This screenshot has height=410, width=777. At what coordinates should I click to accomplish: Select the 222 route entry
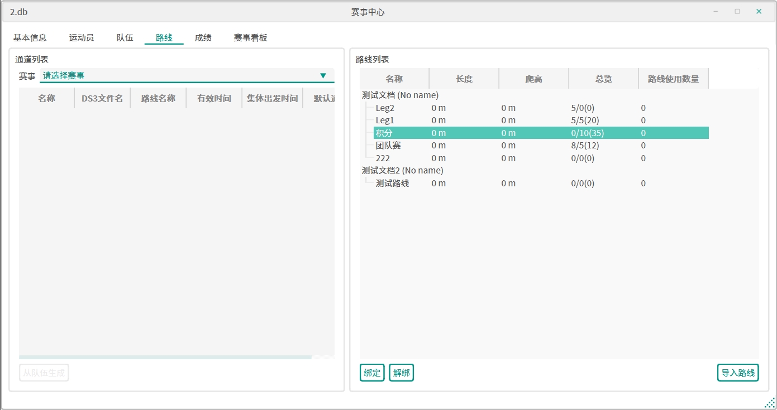383,158
